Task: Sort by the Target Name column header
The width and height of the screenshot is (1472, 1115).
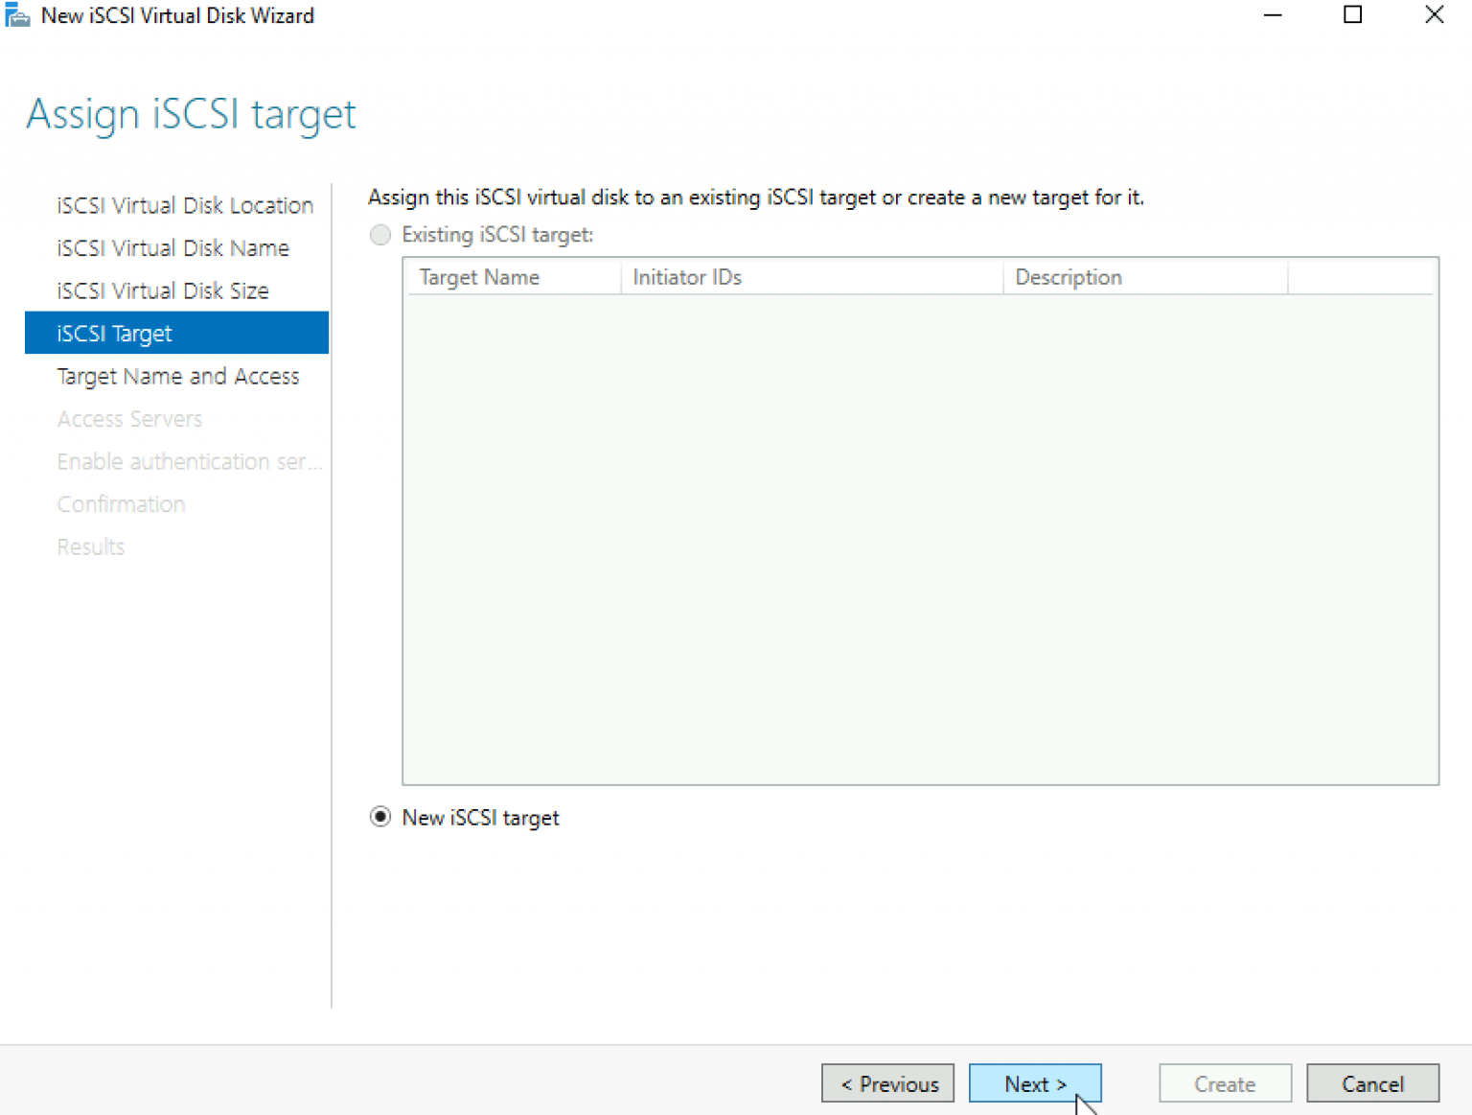Action: pyautogui.click(x=478, y=277)
